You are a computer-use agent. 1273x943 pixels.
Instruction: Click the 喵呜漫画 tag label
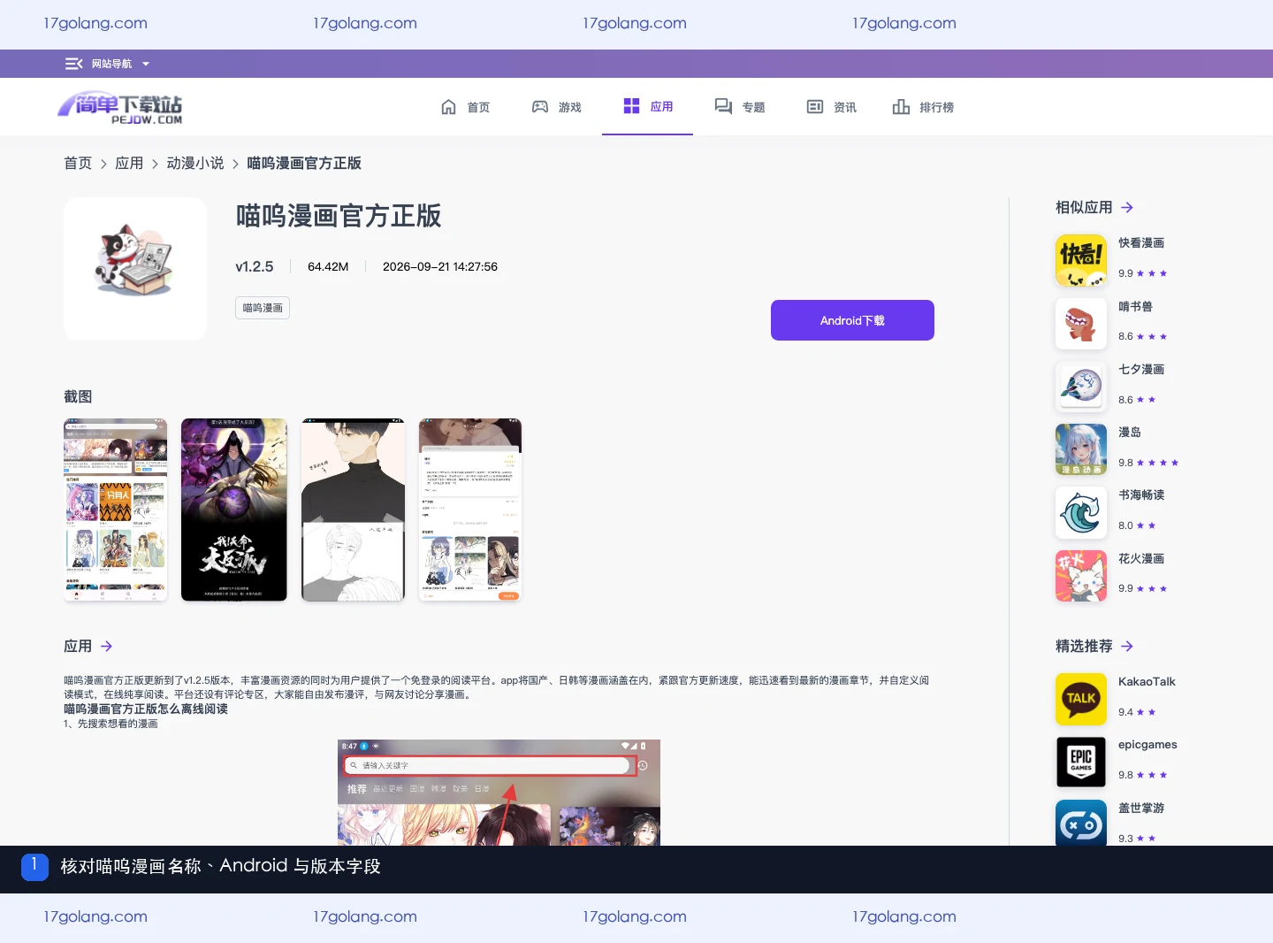click(x=263, y=308)
